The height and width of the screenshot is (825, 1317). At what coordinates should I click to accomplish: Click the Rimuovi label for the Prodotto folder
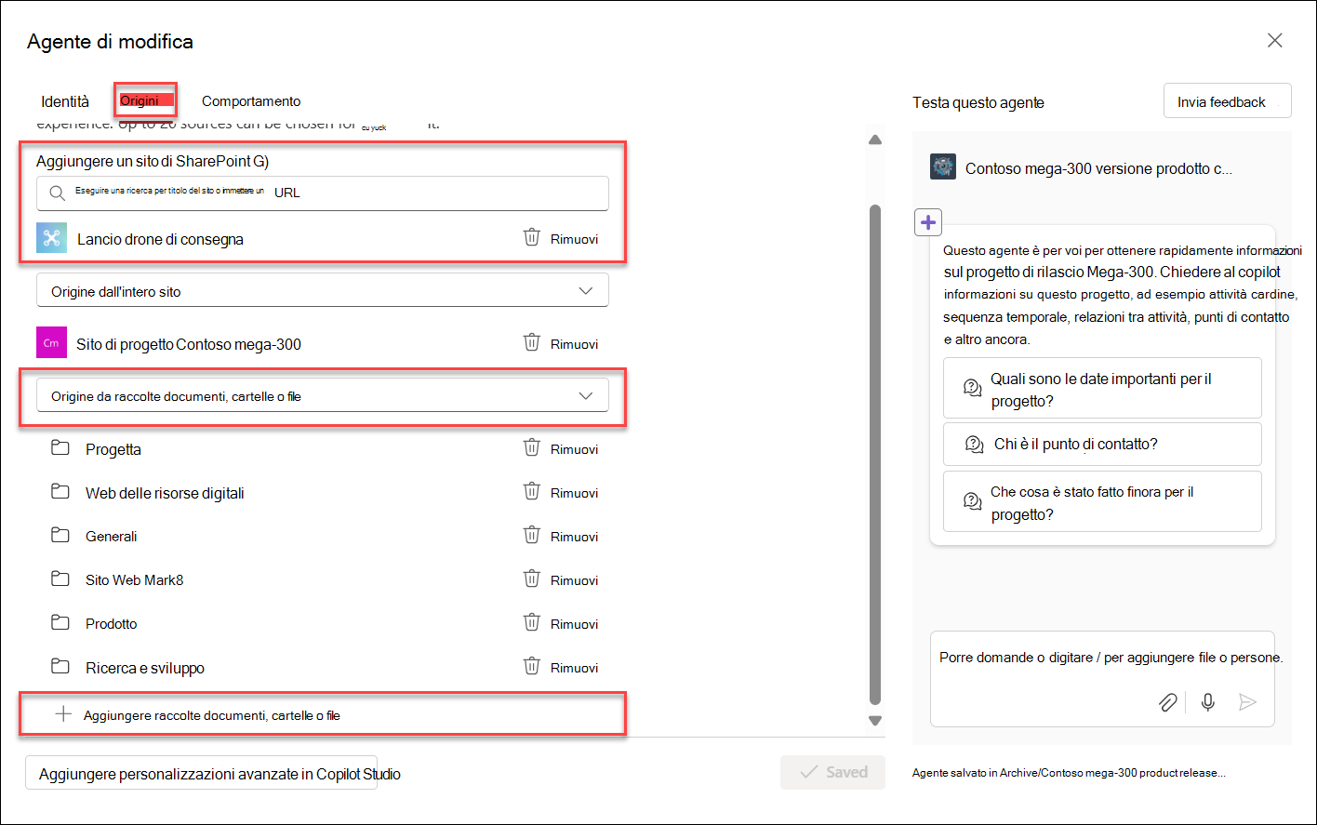tap(574, 624)
